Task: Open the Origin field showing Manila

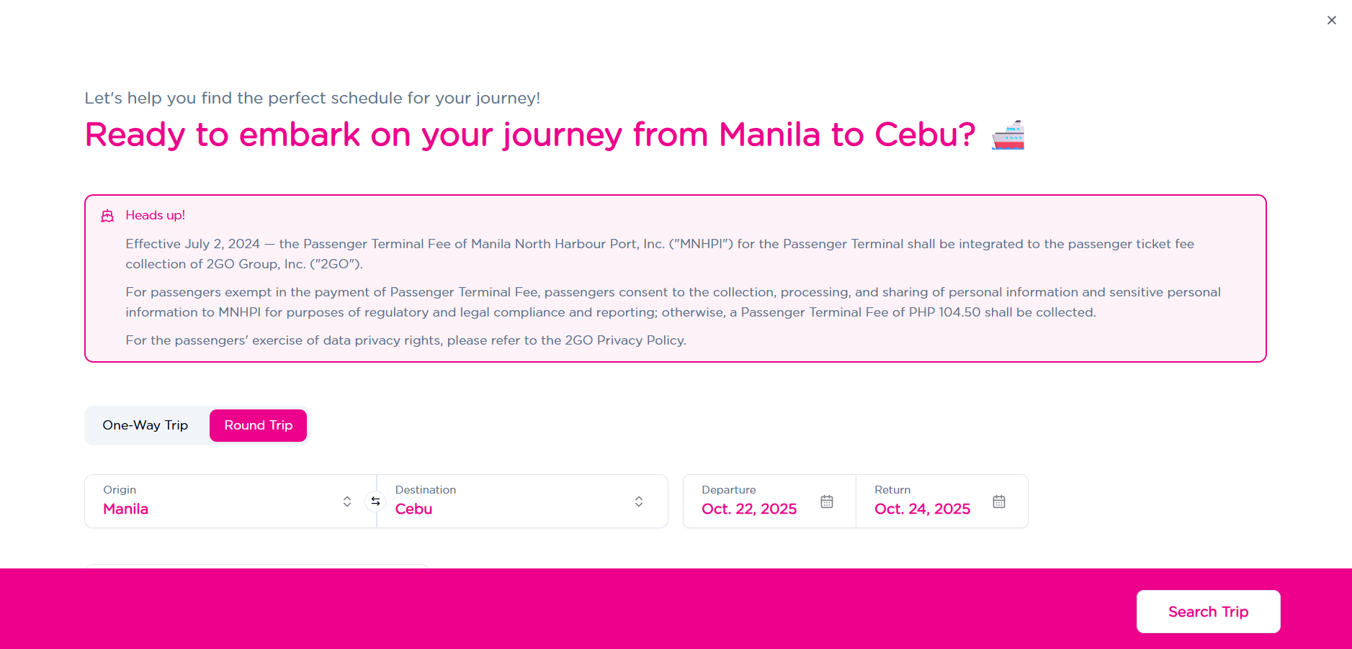Action: point(216,501)
